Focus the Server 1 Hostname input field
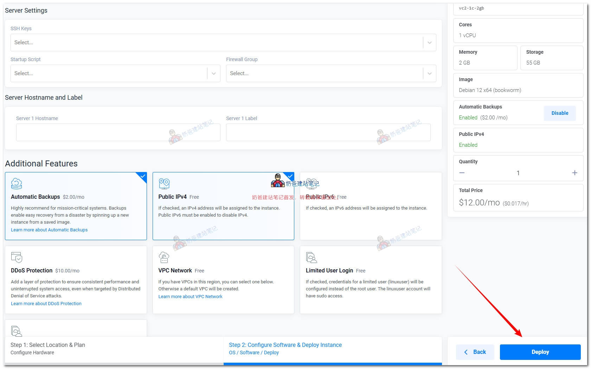The image size is (591, 369). coord(118,132)
